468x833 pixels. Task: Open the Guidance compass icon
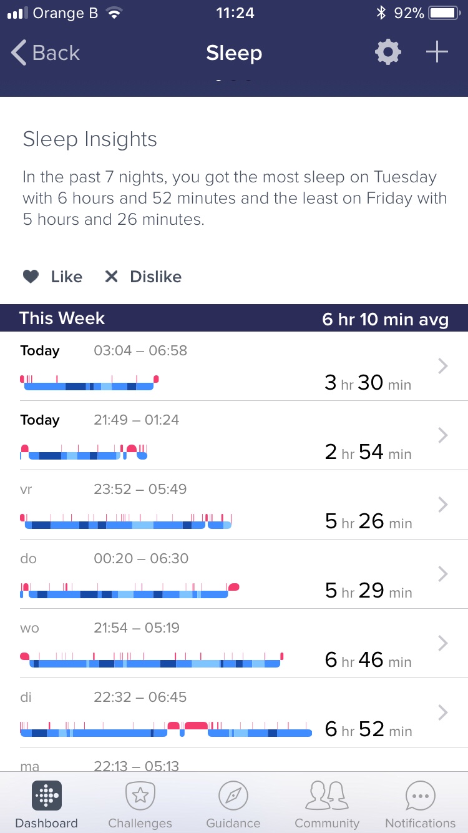click(x=233, y=796)
